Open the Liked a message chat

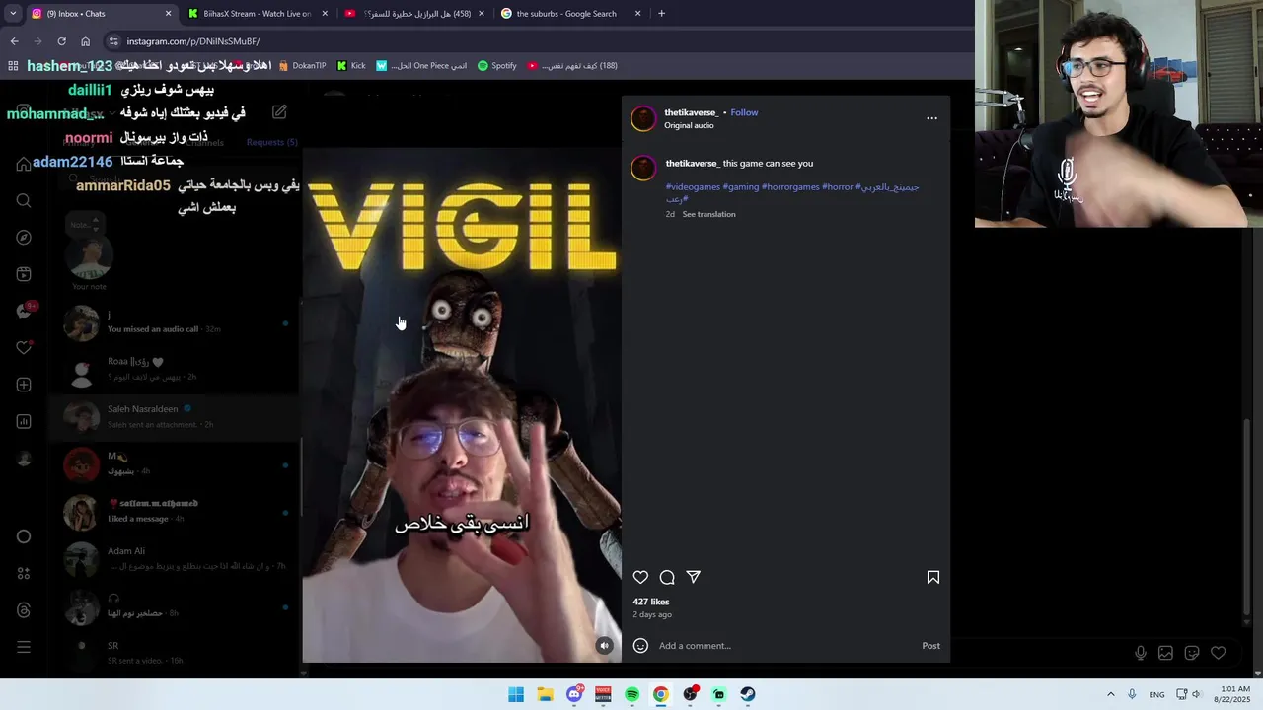coord(173,511)
